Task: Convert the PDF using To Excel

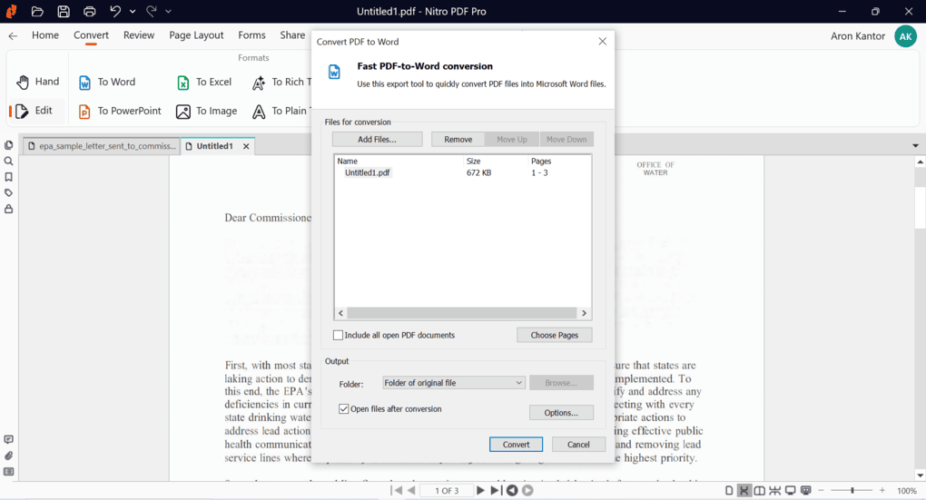Action: click(204, 82)
